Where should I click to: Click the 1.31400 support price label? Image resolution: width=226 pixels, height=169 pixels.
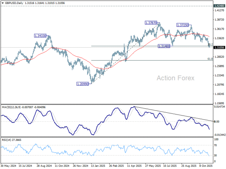click(x=164, y=46)
